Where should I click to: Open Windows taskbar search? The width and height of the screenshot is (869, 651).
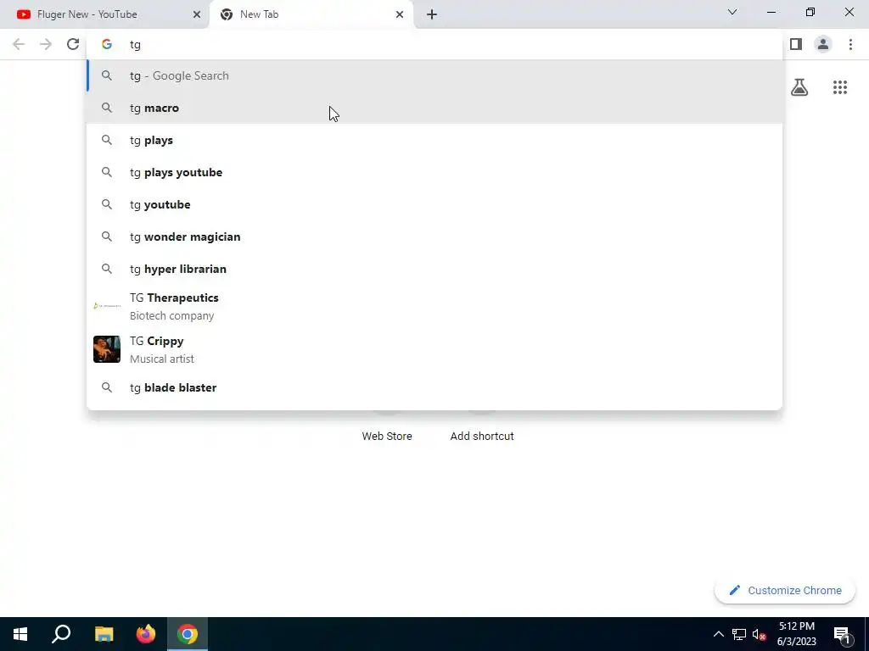click(61, 634)
